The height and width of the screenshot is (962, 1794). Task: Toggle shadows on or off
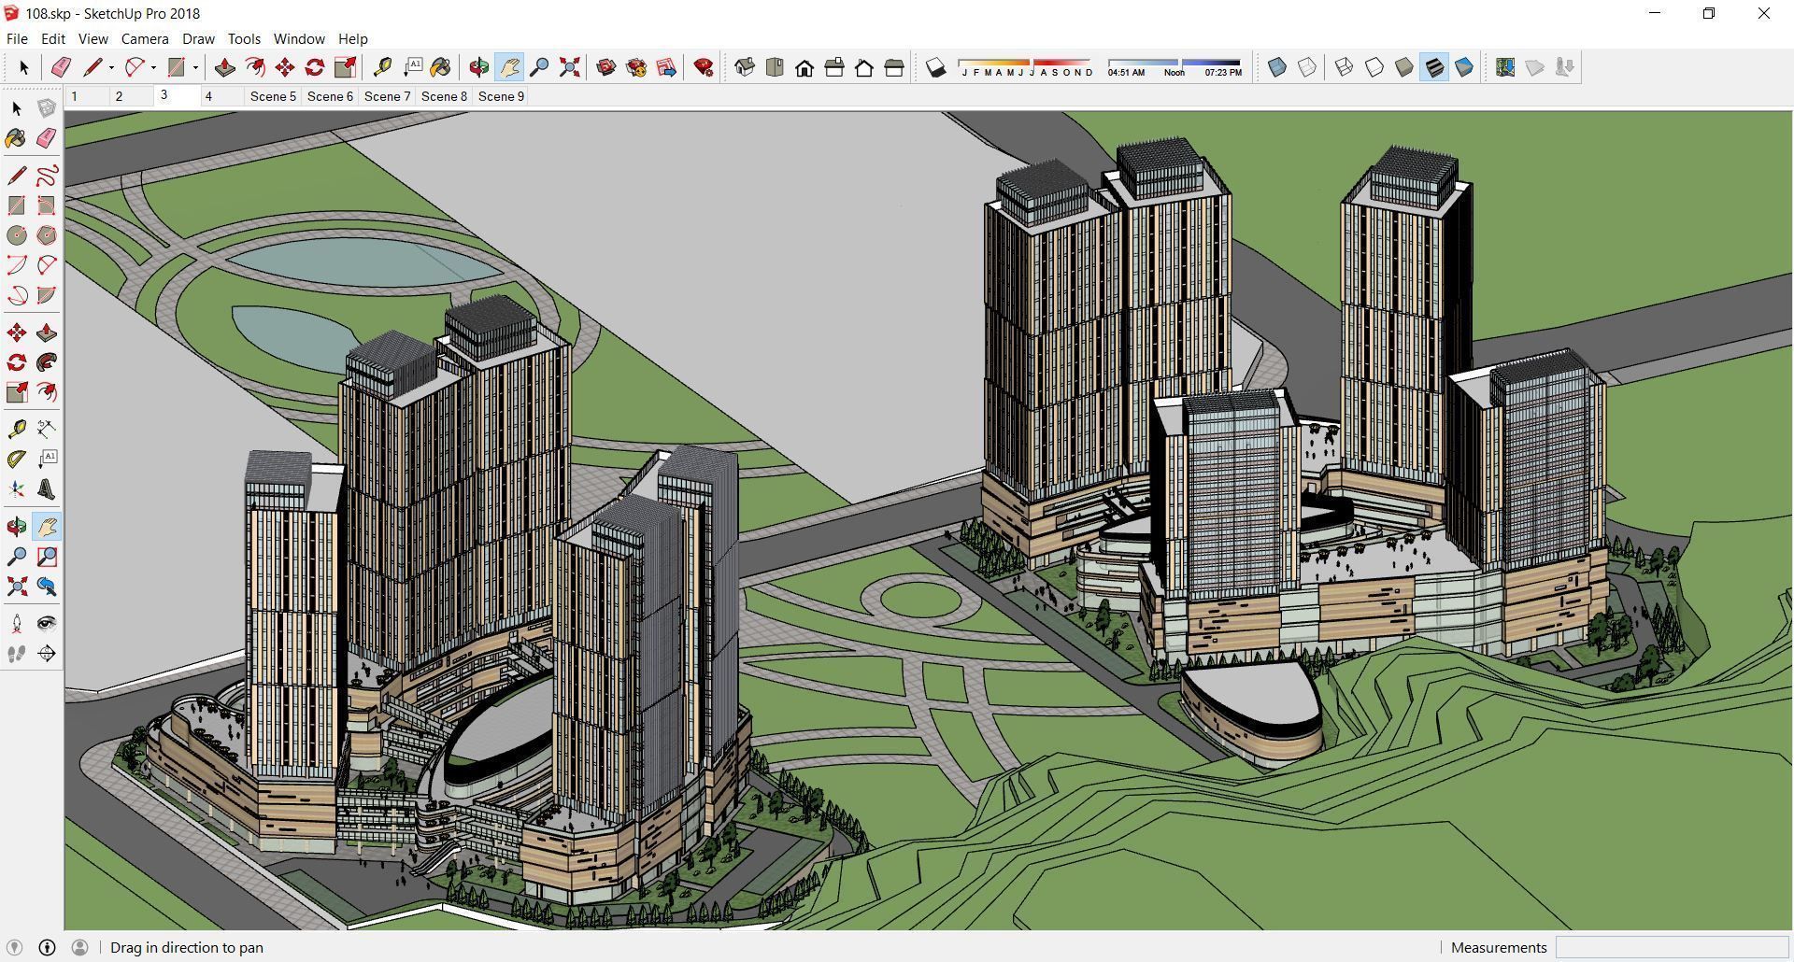tap(936, 67)
